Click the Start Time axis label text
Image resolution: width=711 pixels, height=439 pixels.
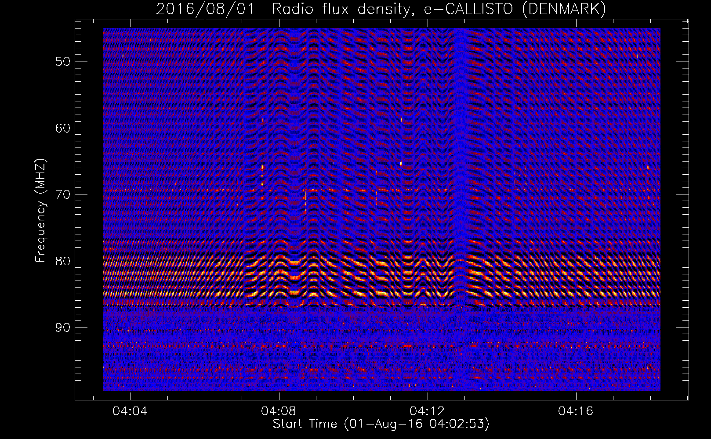(381, 424)
